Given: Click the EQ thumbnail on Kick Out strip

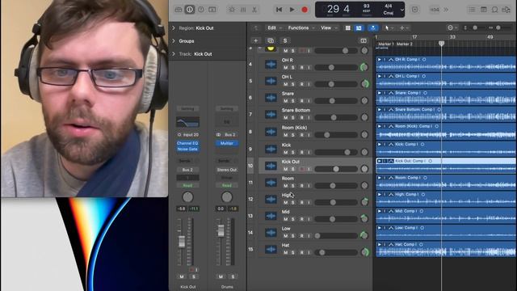Looking at the screenshot, I should click(187, 122).
